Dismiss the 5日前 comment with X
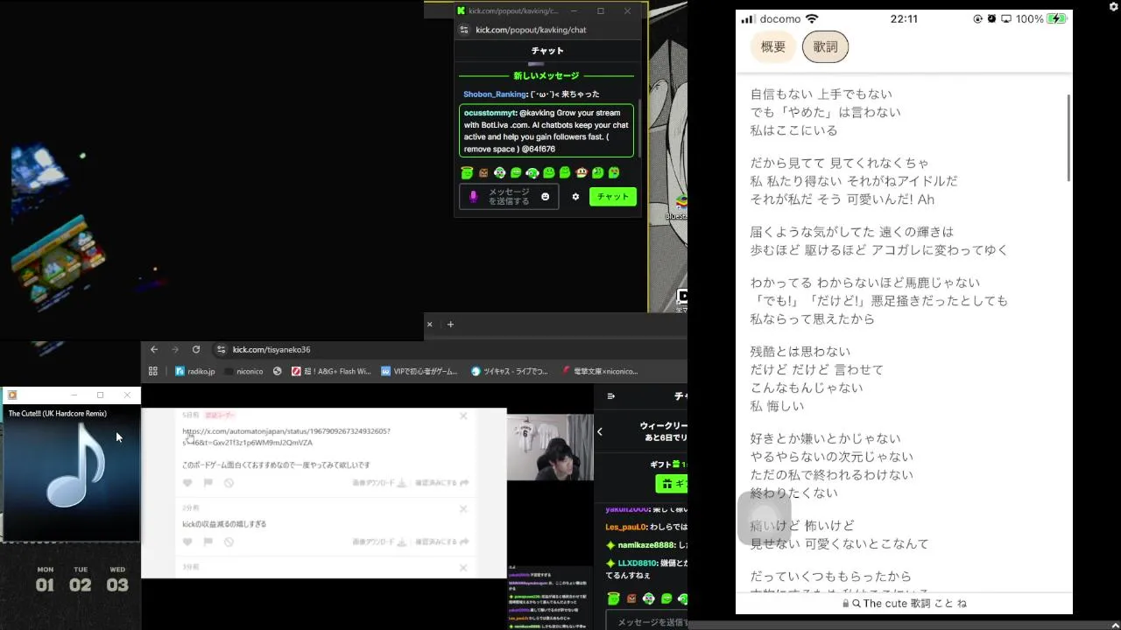Image resolution: width=1121 pixels, height=630 pixels. click(x=463, y=416)
